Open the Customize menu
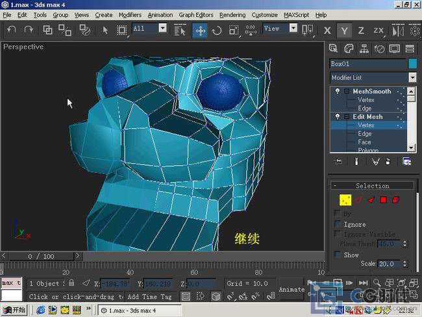The image size is (422, 317). tap(264, 15)
